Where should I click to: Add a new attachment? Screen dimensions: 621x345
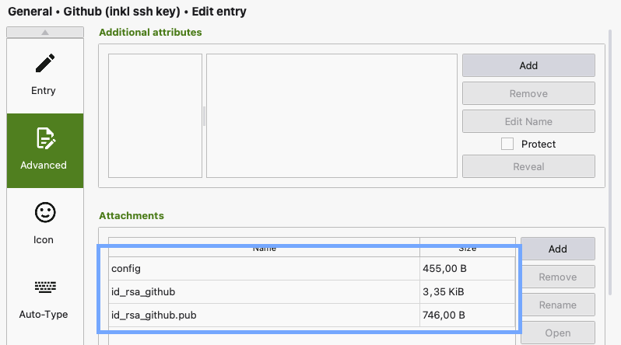click(x=558, y=249)
